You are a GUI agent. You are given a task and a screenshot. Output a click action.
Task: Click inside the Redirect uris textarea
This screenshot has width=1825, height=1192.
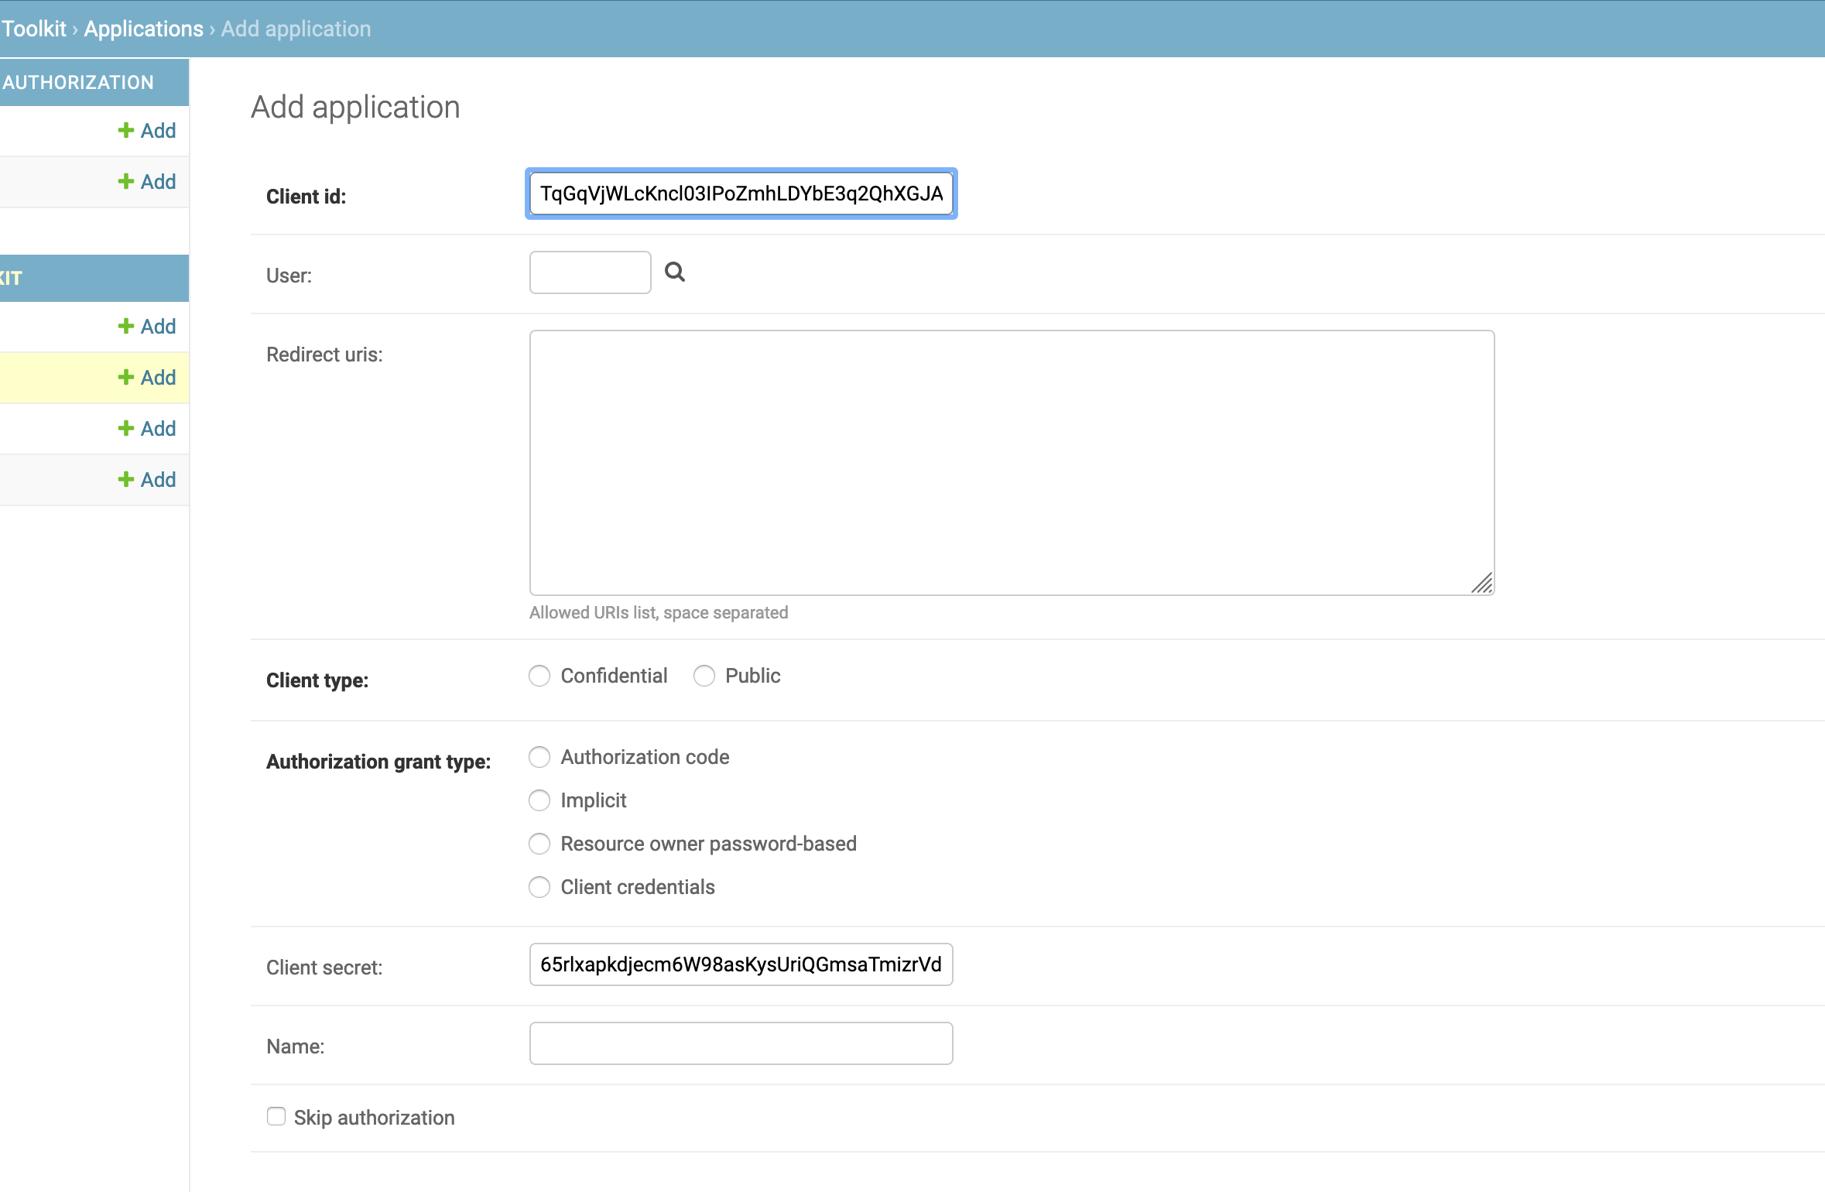point(1012,463)
